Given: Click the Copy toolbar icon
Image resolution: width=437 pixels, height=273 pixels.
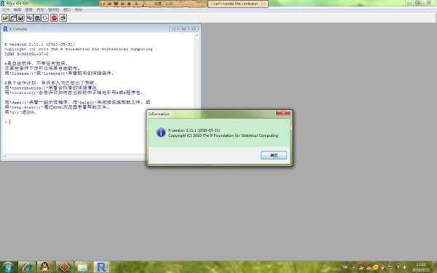Looking at the screenshot, I should (x=30, y=17).
